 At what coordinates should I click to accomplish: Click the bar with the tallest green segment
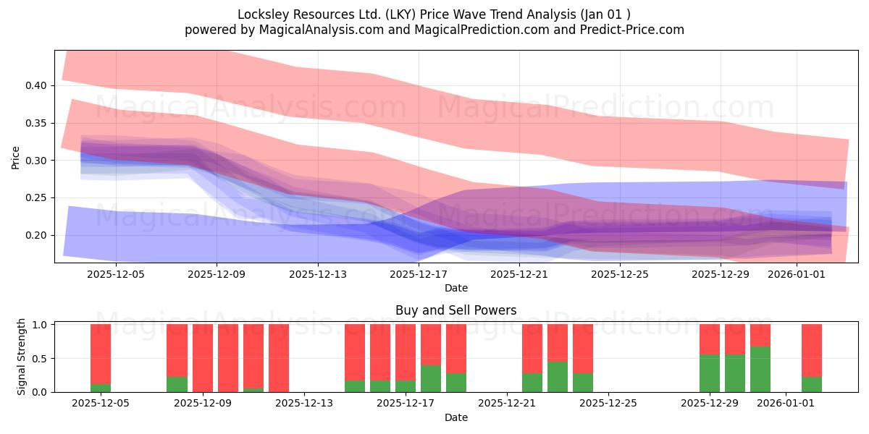click(760, 358)
